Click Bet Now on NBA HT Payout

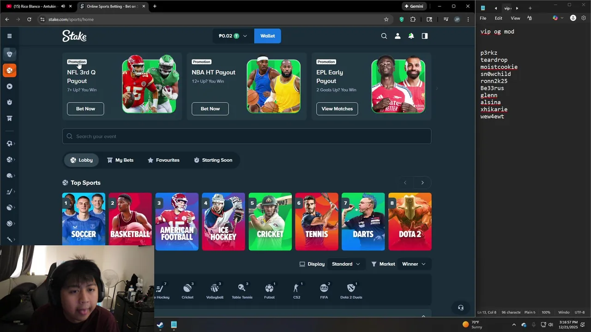210,109
